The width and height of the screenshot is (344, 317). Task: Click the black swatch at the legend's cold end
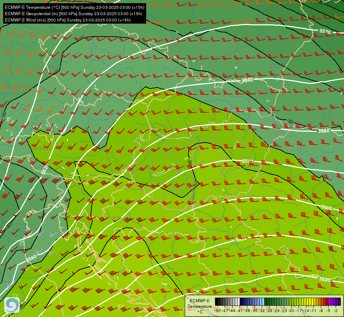pyautogui.click(x=216, y=302)
